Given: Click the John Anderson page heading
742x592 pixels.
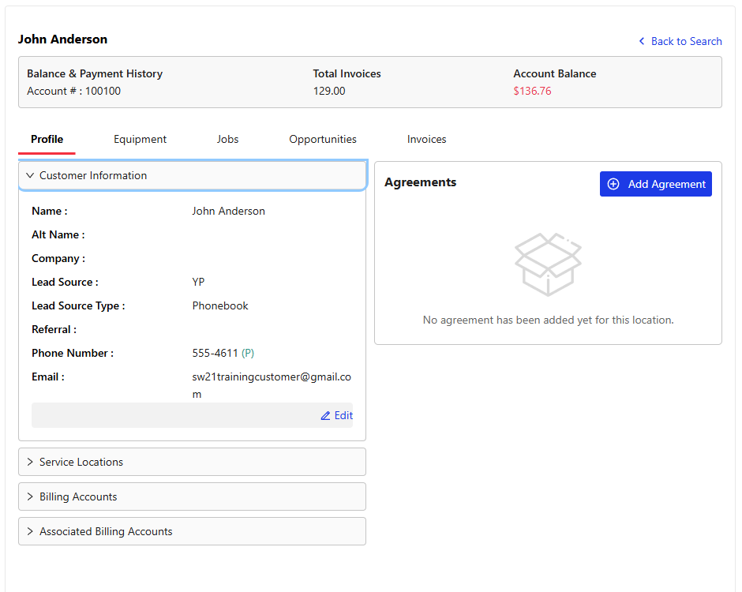Looking at the screenshot, I should [x=62, y=39].
